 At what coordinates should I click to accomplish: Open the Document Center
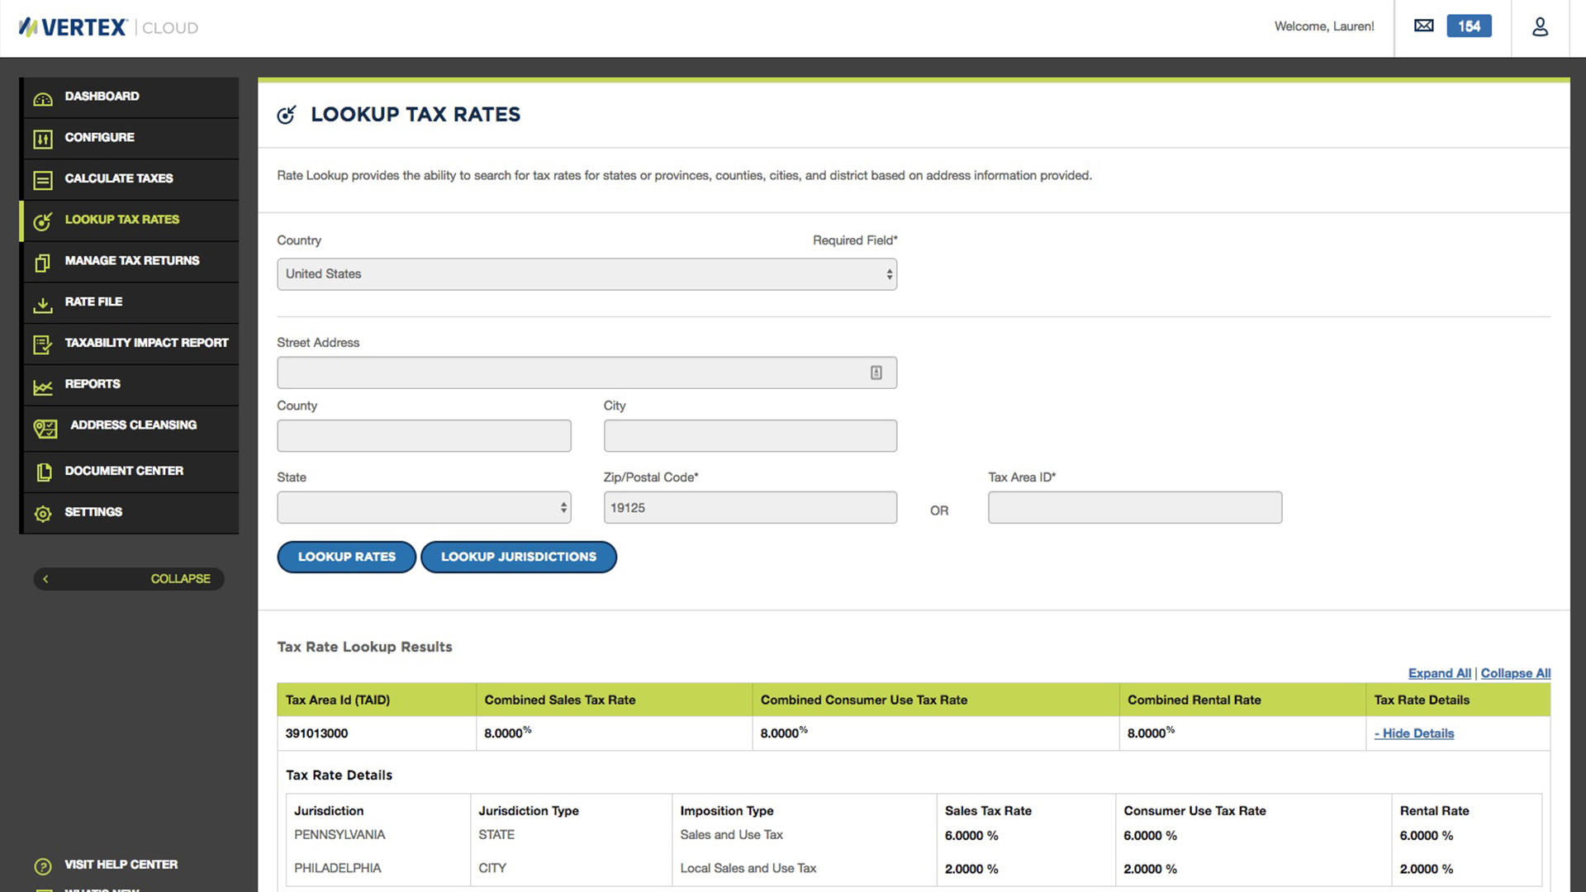(124, 471)
